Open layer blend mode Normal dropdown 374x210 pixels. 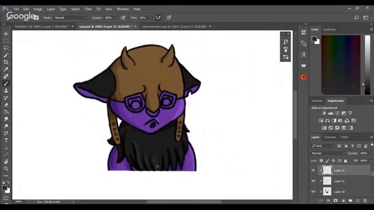point(328,153)
